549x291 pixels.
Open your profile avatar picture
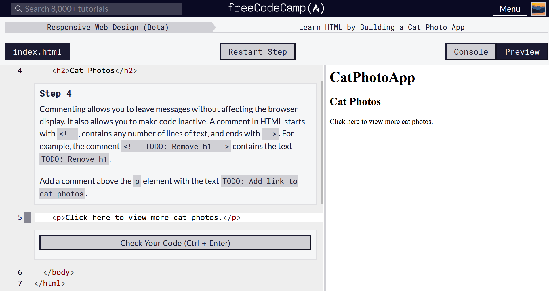tap(538, 8)
